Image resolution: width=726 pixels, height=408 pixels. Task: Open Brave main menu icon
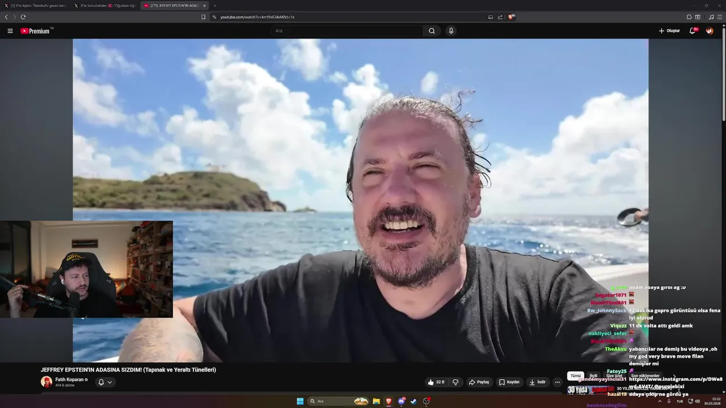[x=720, y=17]
